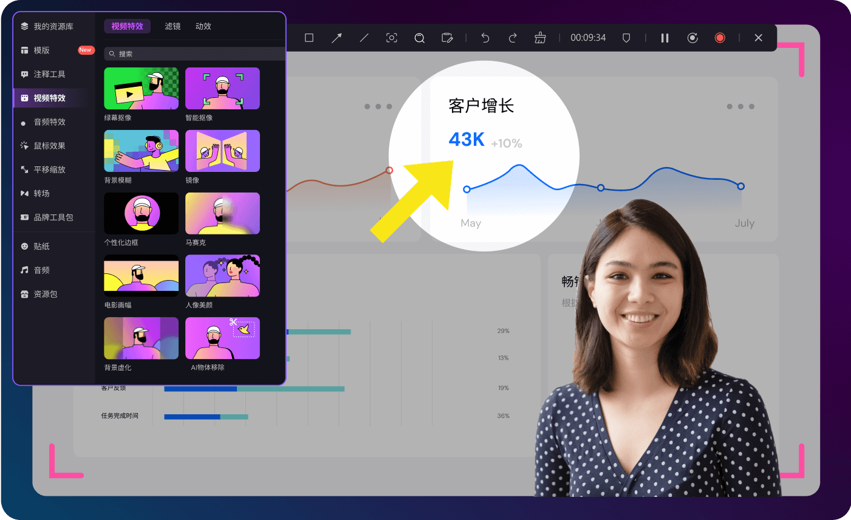Screen dimensions: 851x520
Task: Activate the spotlight focus tool
Action: [392, 38]
